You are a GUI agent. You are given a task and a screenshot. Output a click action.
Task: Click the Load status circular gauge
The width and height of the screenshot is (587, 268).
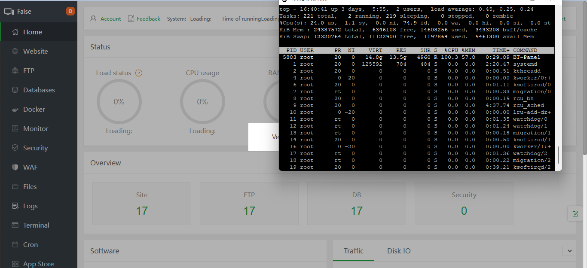click(x=119, y=102)
